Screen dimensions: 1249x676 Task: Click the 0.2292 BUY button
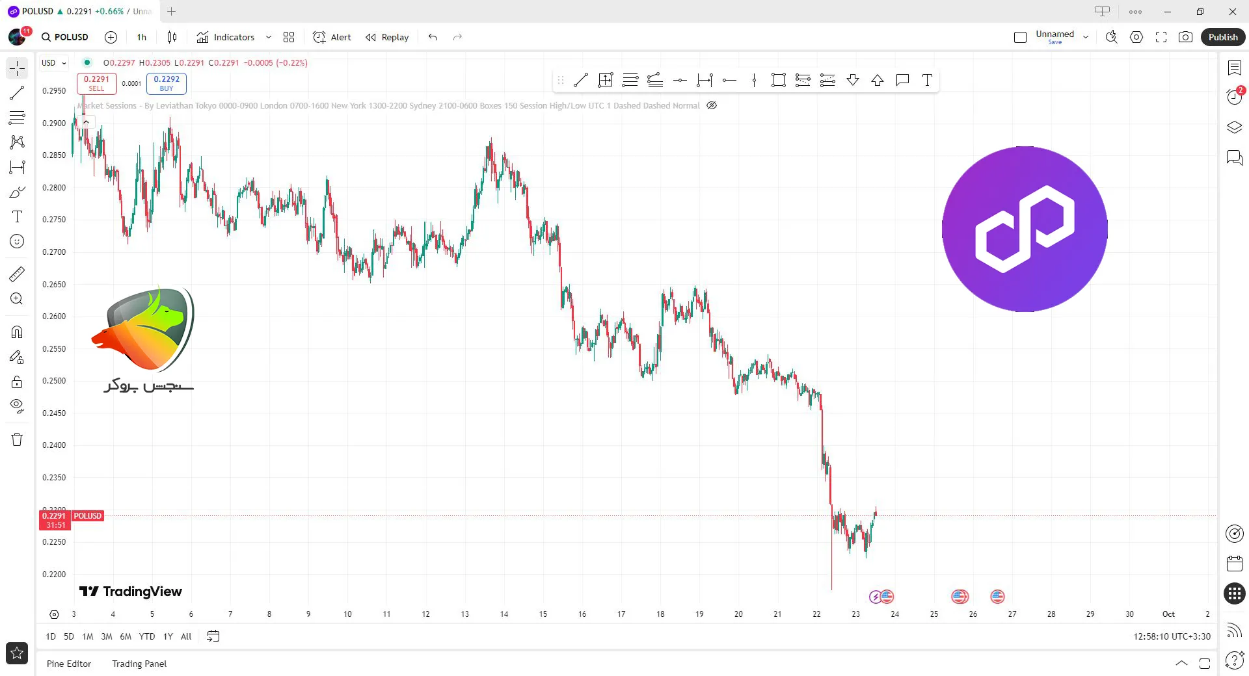[x=167, y=83]
